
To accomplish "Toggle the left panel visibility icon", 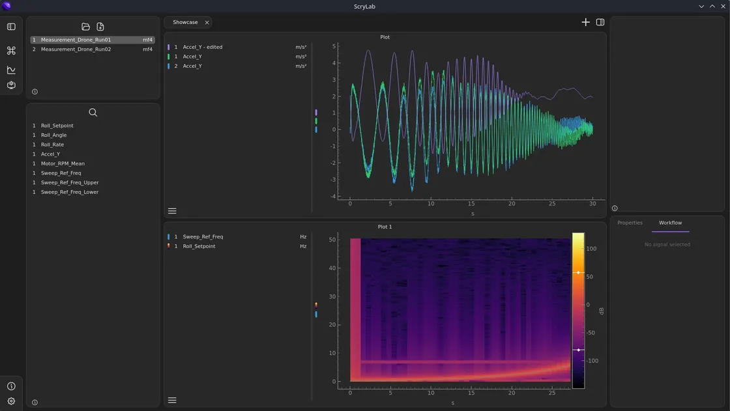I will tap(10, 26).
